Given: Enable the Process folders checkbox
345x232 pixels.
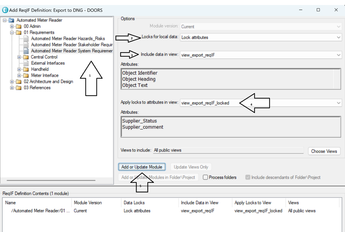Looking at the screenshot, I should pyautogui.click(x=205, y=177).
